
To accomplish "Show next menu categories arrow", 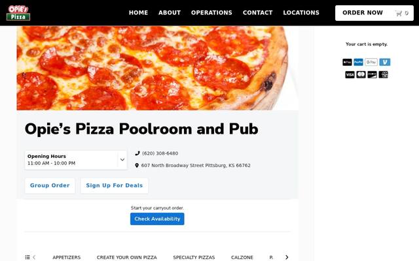I will [287, 257].
